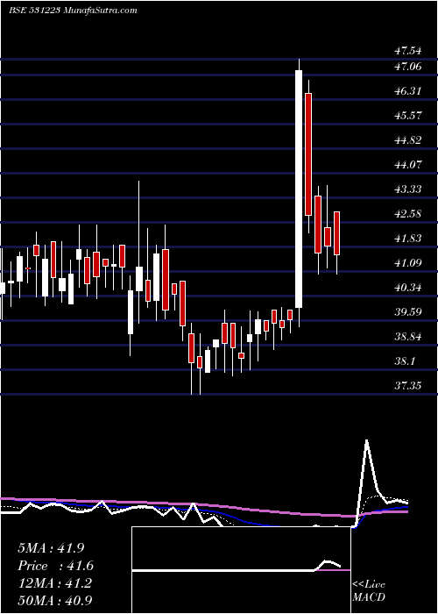Click the 44.07 price level label
This screenshot has height=614, width=438.
tap(408, 165)
